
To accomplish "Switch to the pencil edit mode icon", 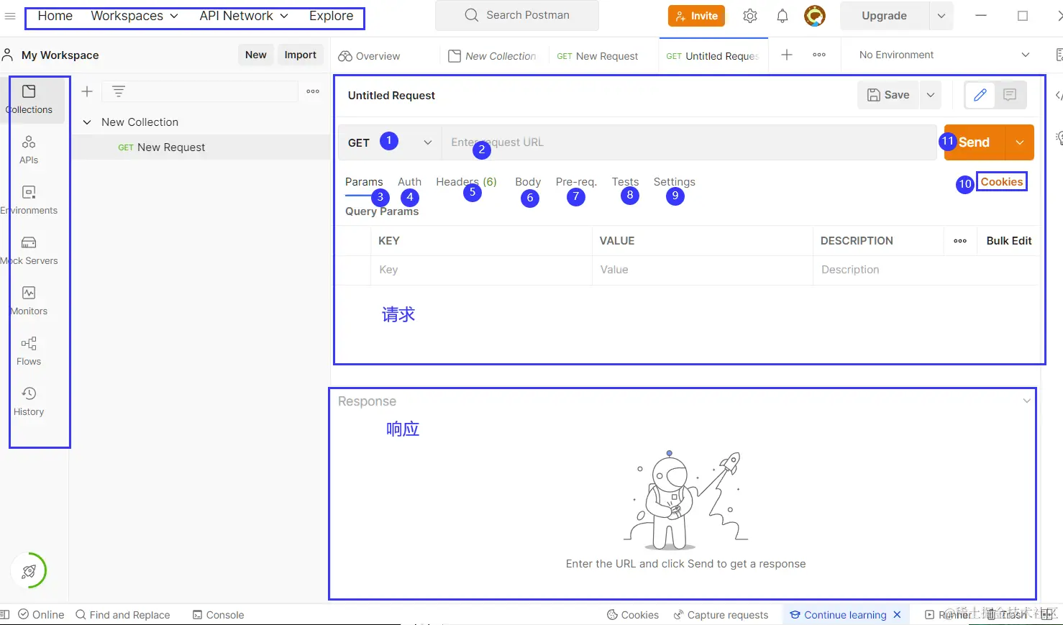I will point(980,95).
